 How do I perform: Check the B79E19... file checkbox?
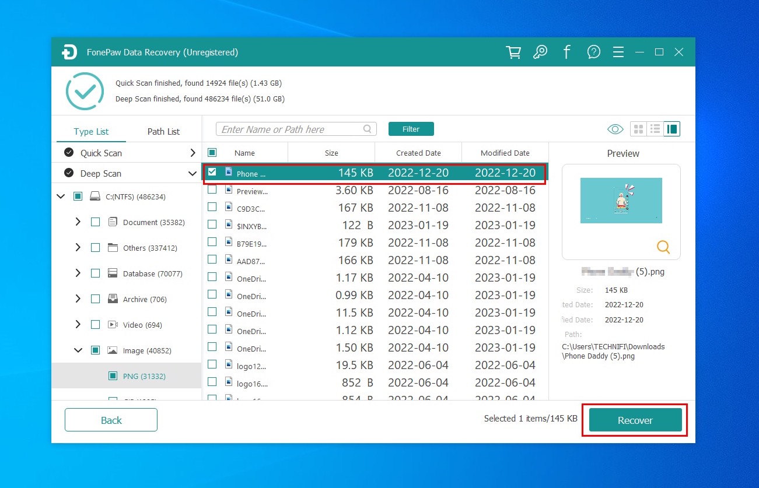pyautogui.click(x=212, y=242)
